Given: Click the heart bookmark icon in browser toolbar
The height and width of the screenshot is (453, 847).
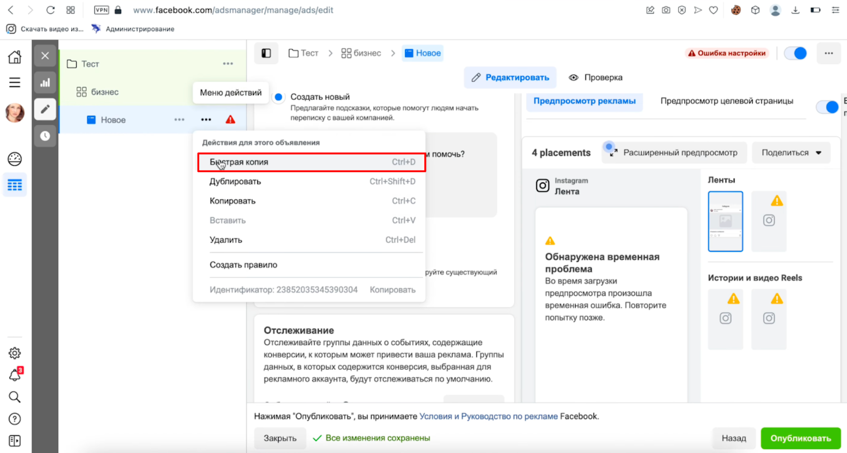Looking at the screenshot, I should pos(714,10).
